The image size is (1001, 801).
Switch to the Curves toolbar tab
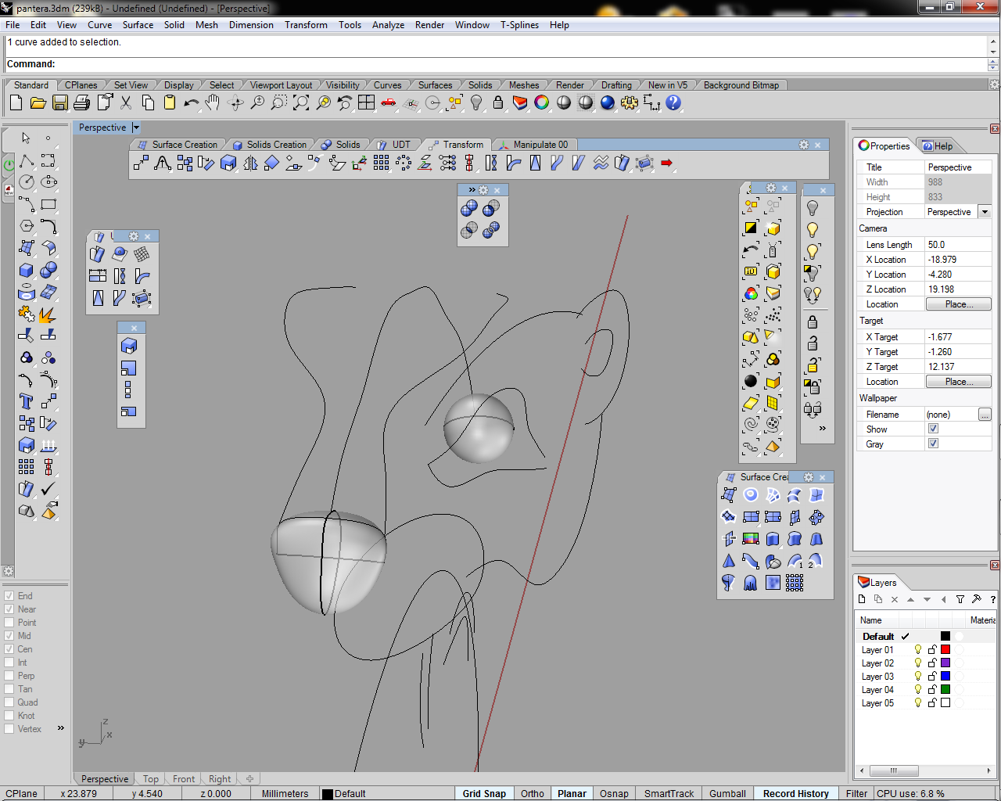[x=387, y=85]
